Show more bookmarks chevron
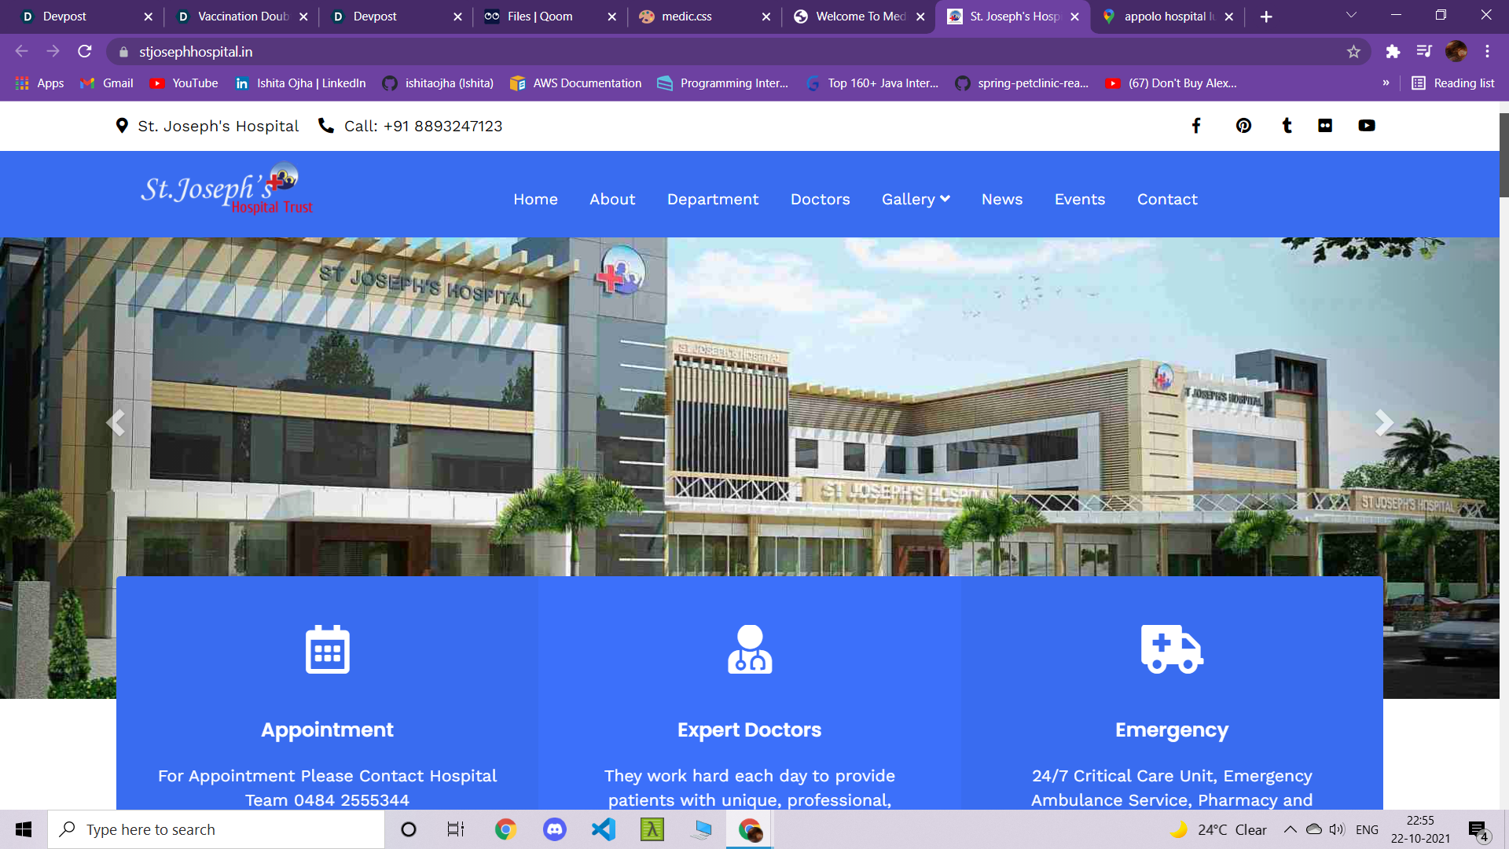1509x849 pixels. tap(1386, 83)
